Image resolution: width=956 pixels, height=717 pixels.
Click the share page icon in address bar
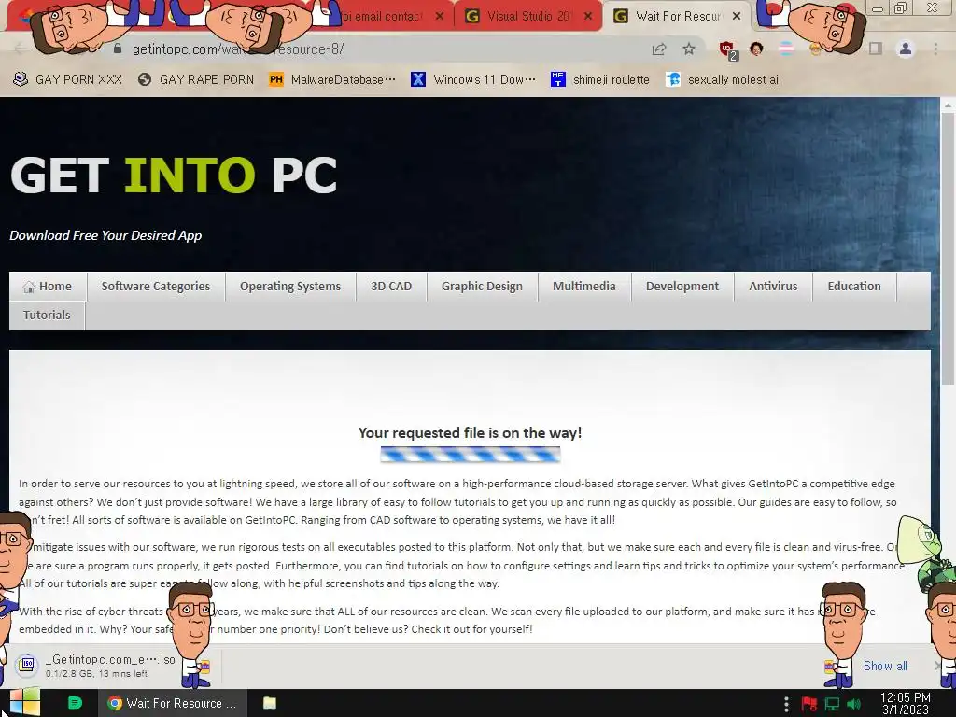[658, 49]
